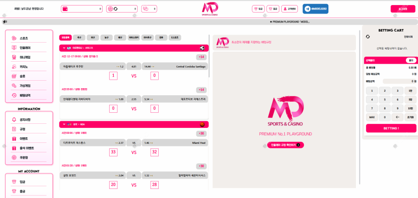Click the MAX key on the keypad

(x=372, y=117)
